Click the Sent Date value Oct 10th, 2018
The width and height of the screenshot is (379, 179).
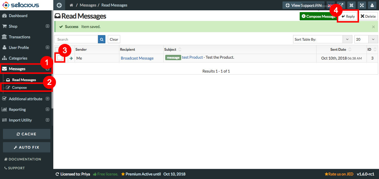point(334,58)
